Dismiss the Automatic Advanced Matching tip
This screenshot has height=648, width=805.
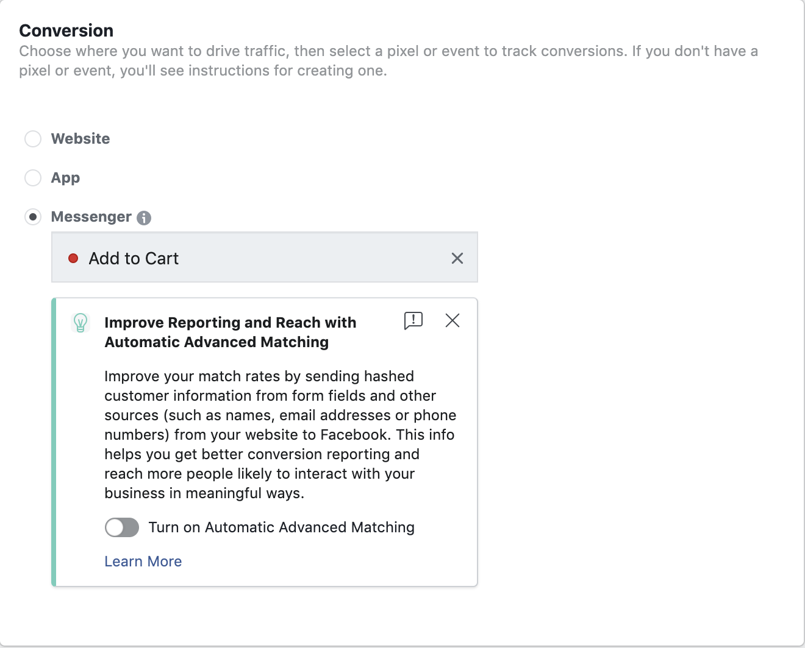453,320
